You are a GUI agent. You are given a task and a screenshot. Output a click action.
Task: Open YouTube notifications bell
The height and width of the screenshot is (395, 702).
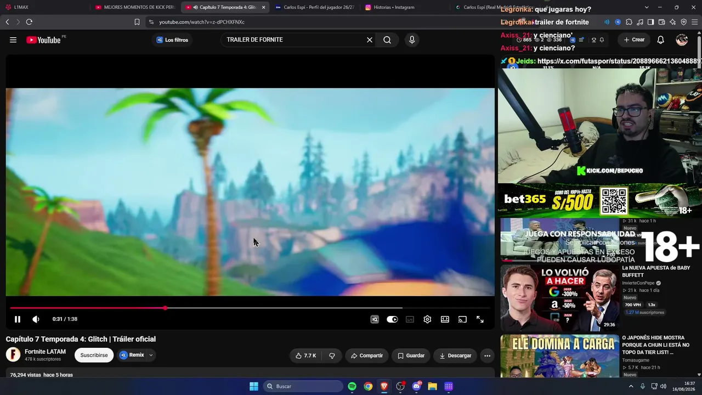click(x=661, y=39)
